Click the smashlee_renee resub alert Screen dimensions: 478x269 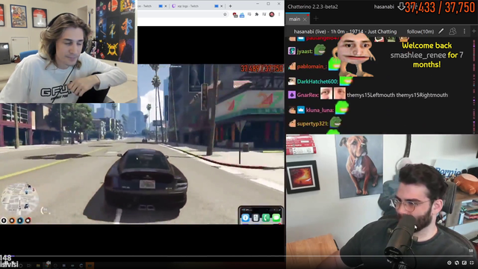click(426, 55)
